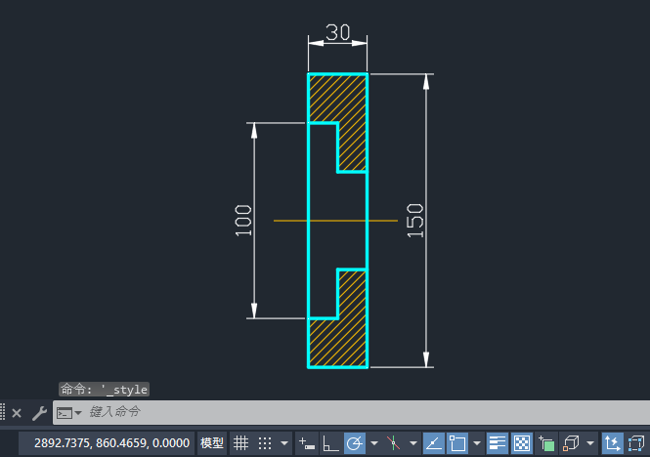Toggle selection filtering icon at status bar edge
Viewport: 650px width, 457px height.
point(636,443)
